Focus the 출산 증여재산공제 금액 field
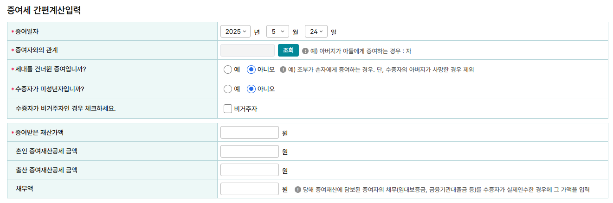613x203 pixels. (x=250, y=170)
